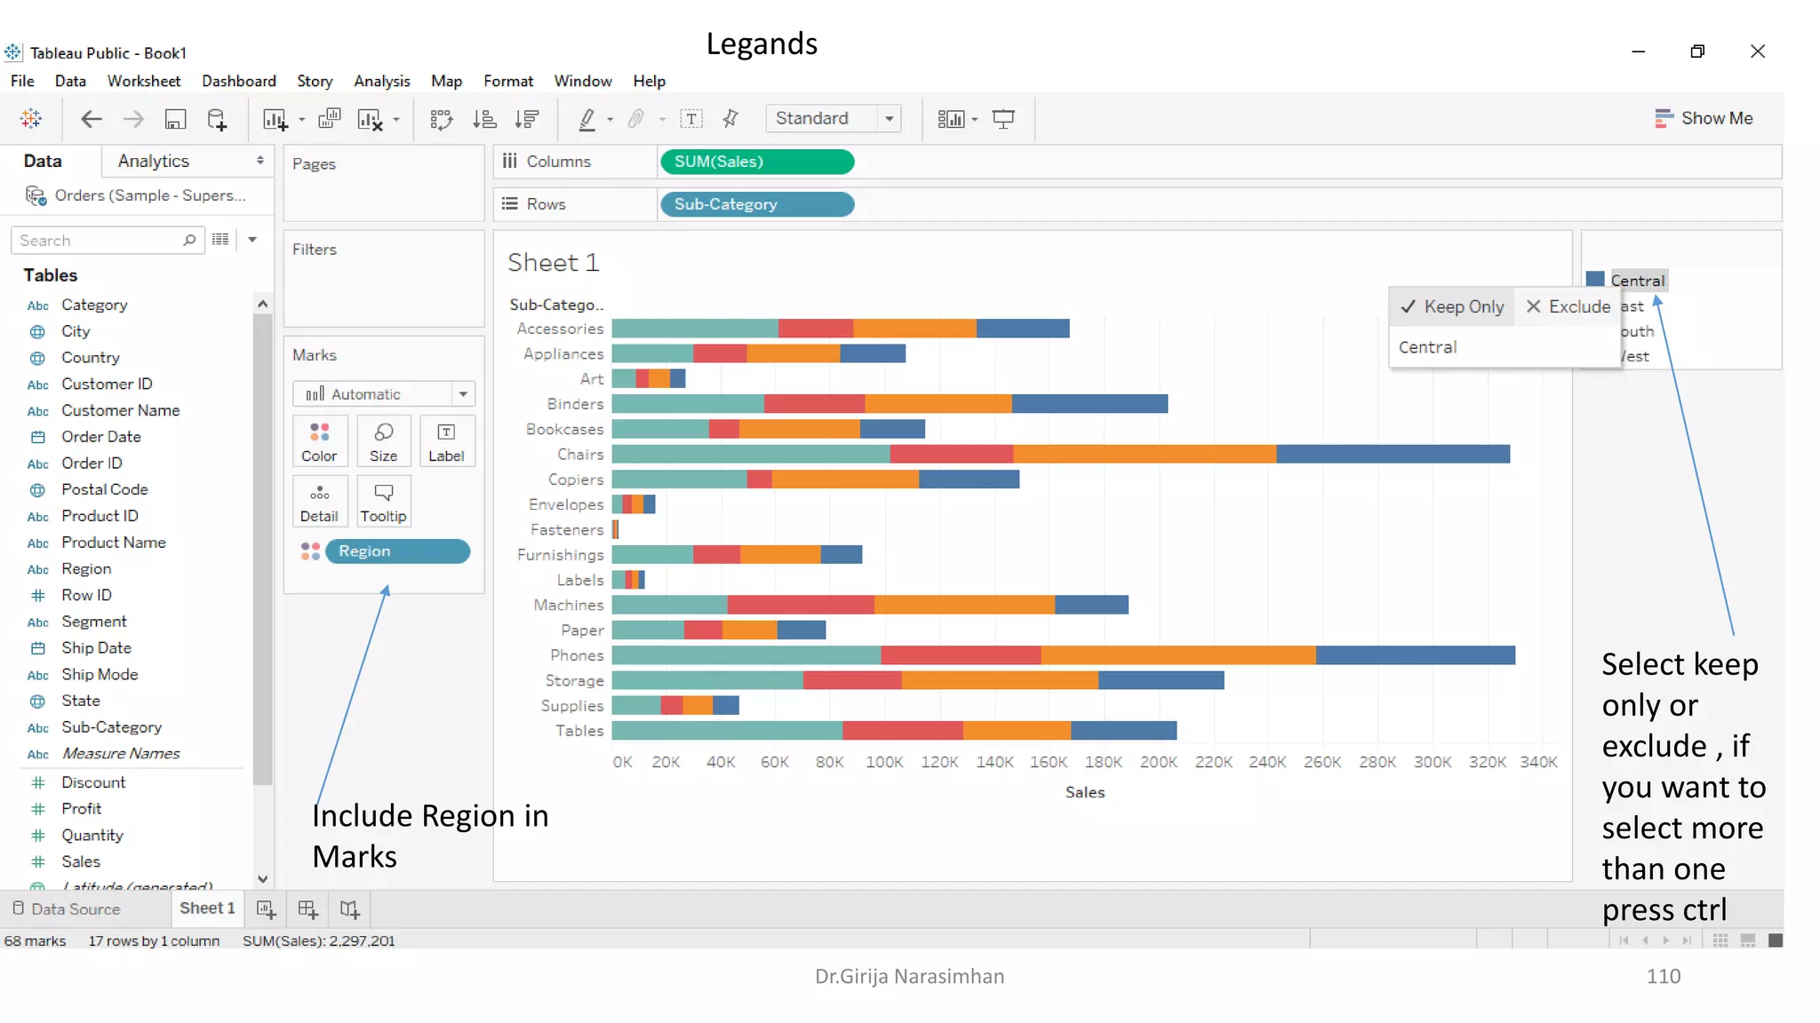Open the Color marks card
This screenshot has width=1820, height=1023.
click(x=319, y=441)
